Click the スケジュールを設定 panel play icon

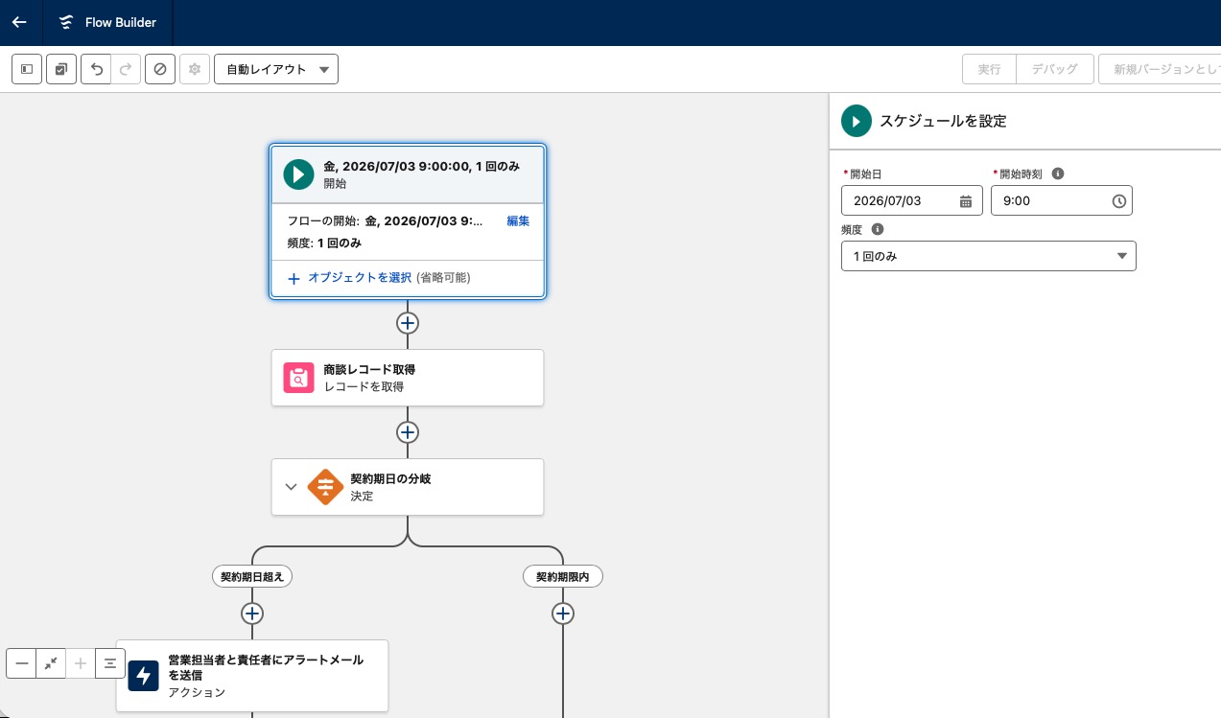pos(856,121)
